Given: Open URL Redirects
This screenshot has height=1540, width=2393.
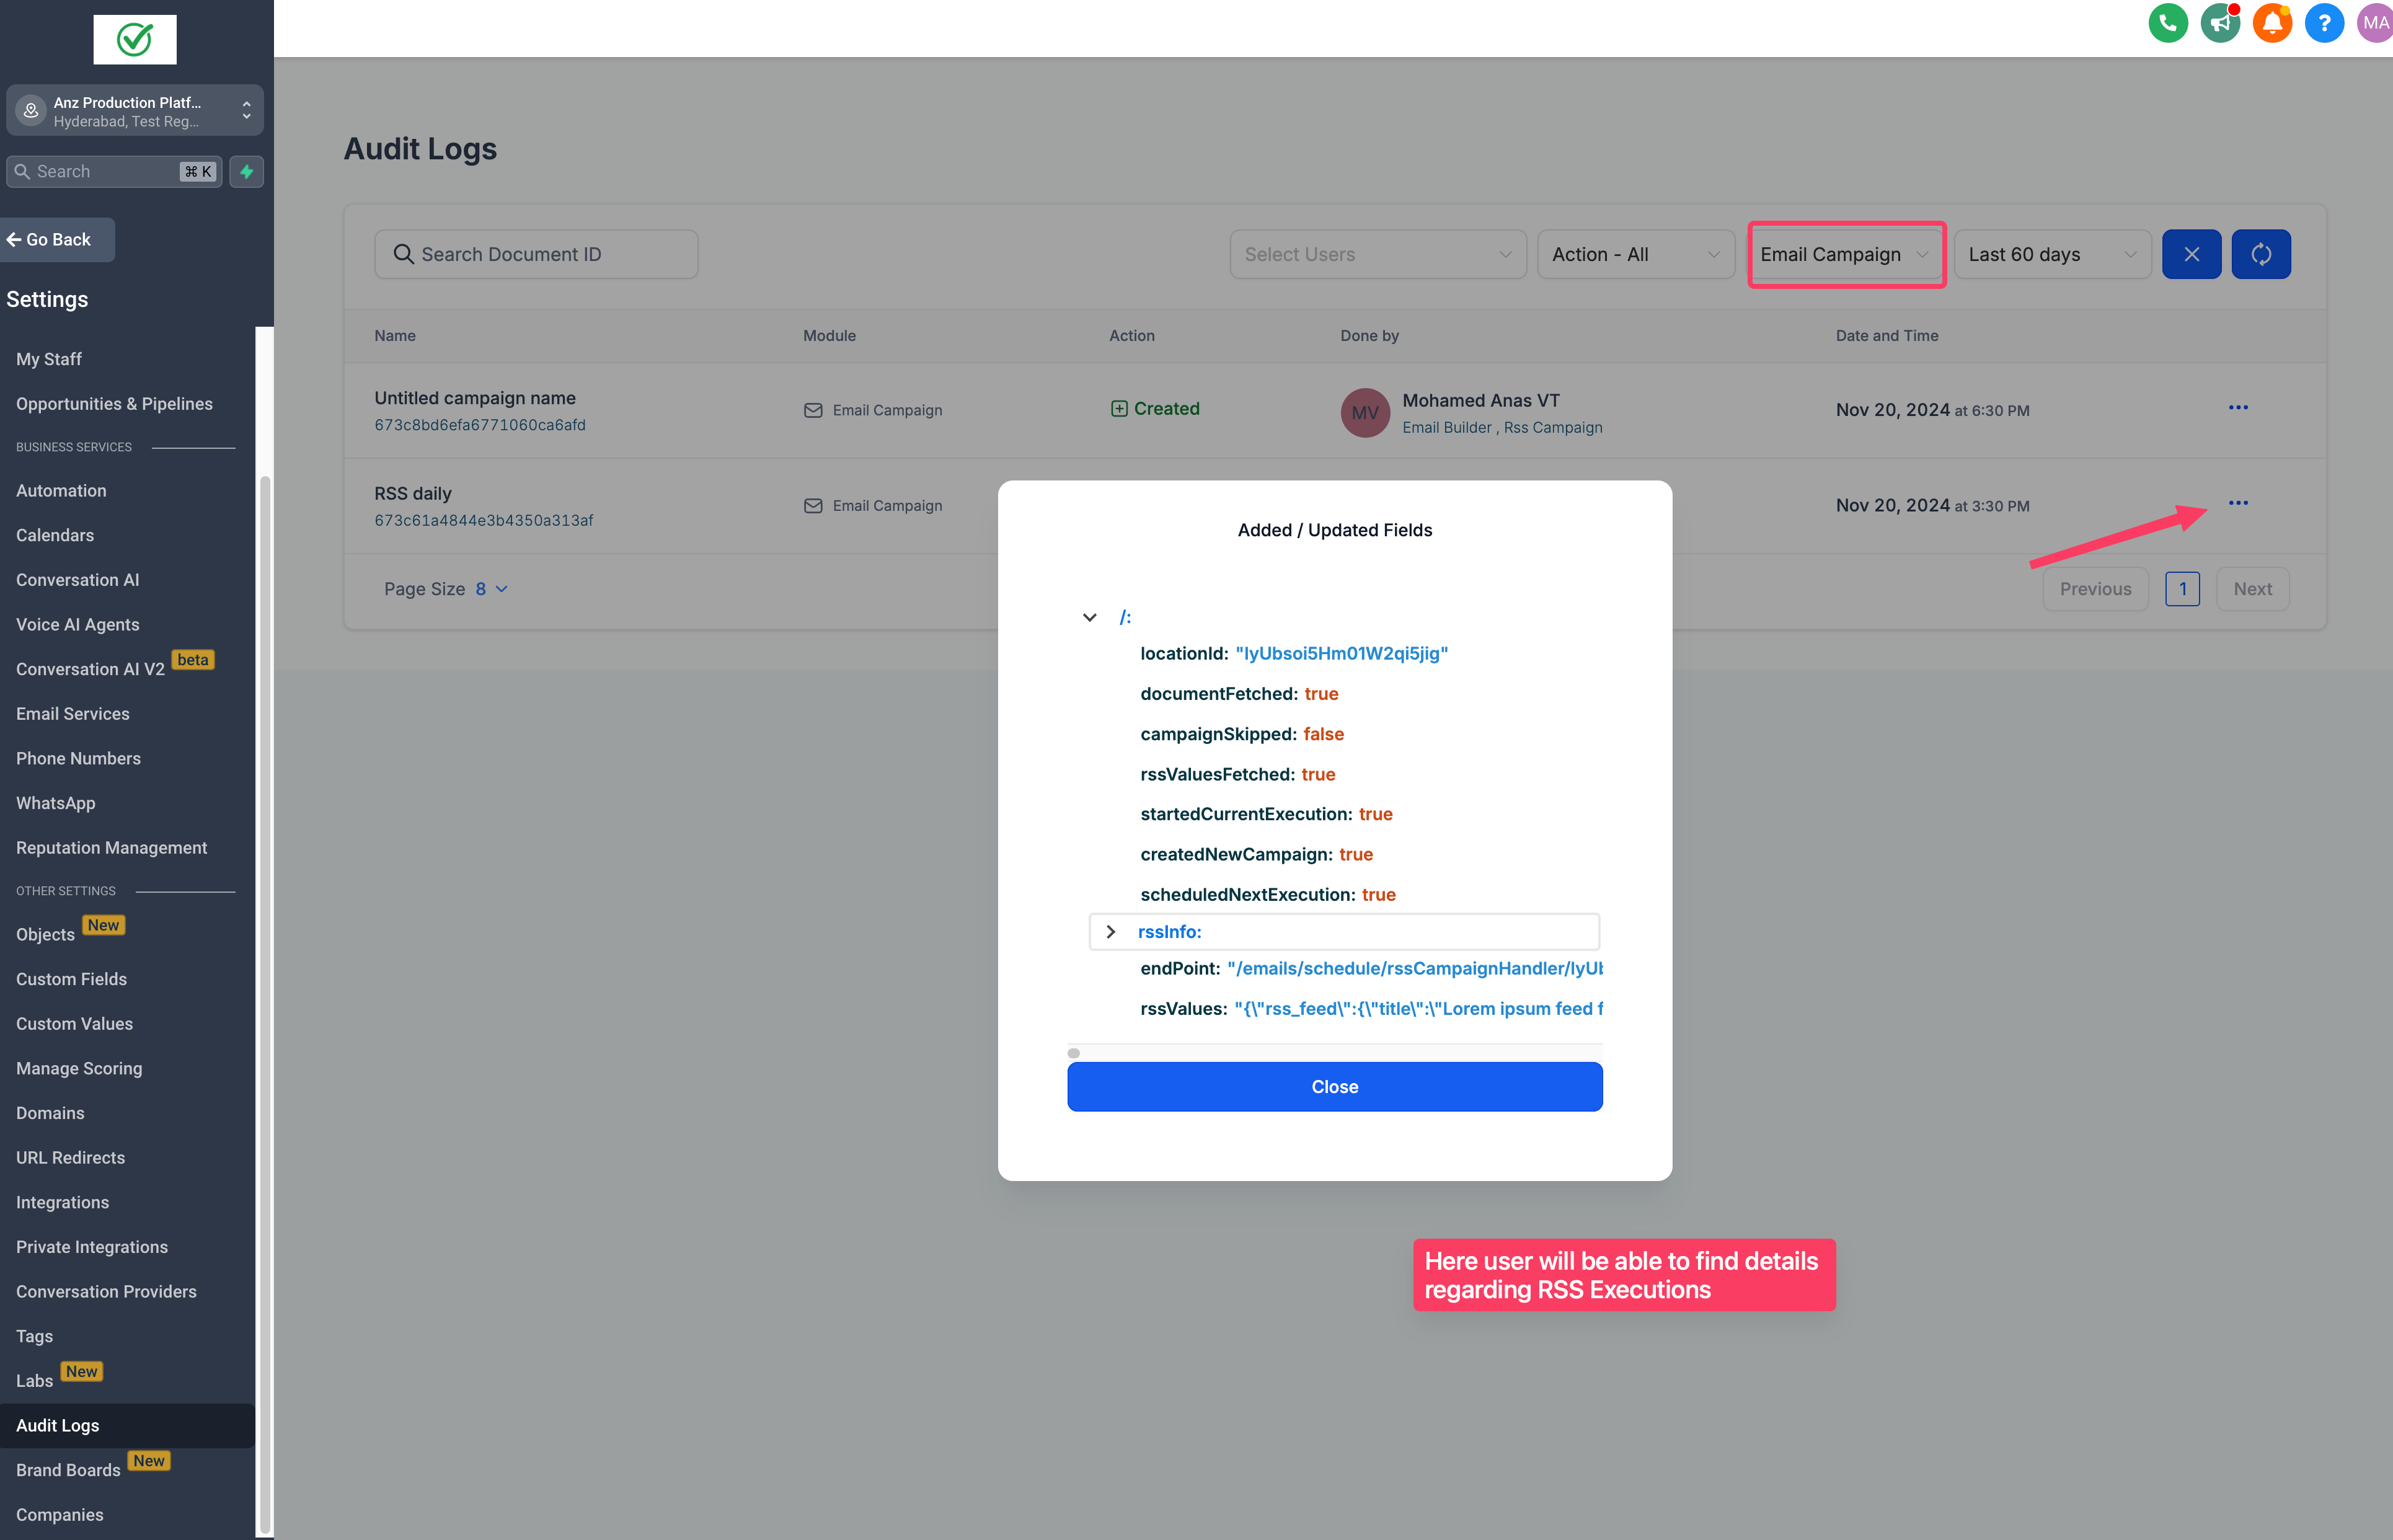Looking at the screenshot, I should tap(70, 1158).
